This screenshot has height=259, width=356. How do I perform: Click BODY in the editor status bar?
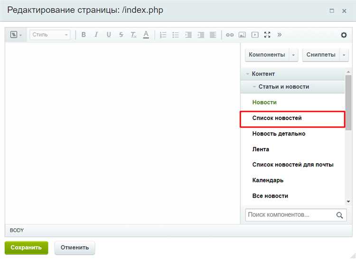[x=17, y=230]
